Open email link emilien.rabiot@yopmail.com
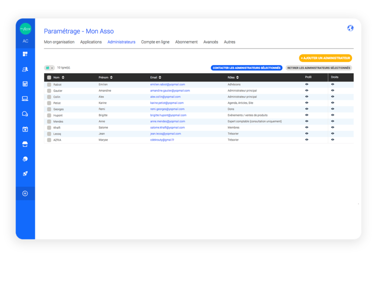This screenshot has width=387, height=290. coord(167,84)
